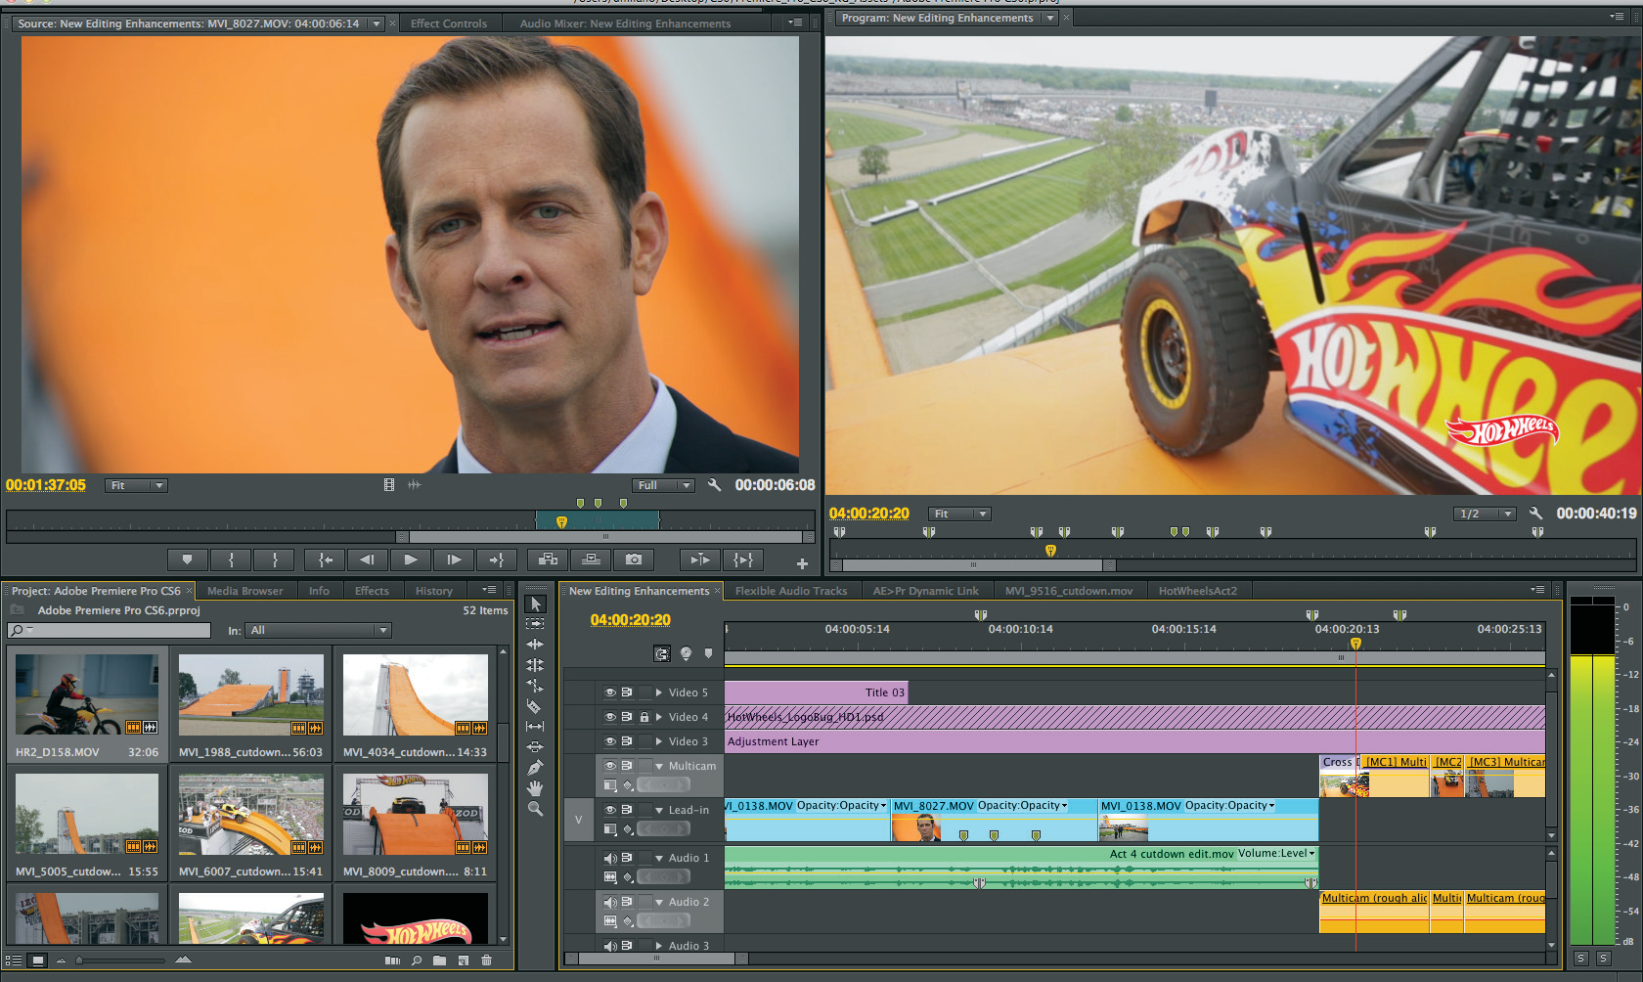Toggle Video 3 track output eye
Screen dimensions: 1643x982
point(609,740)
